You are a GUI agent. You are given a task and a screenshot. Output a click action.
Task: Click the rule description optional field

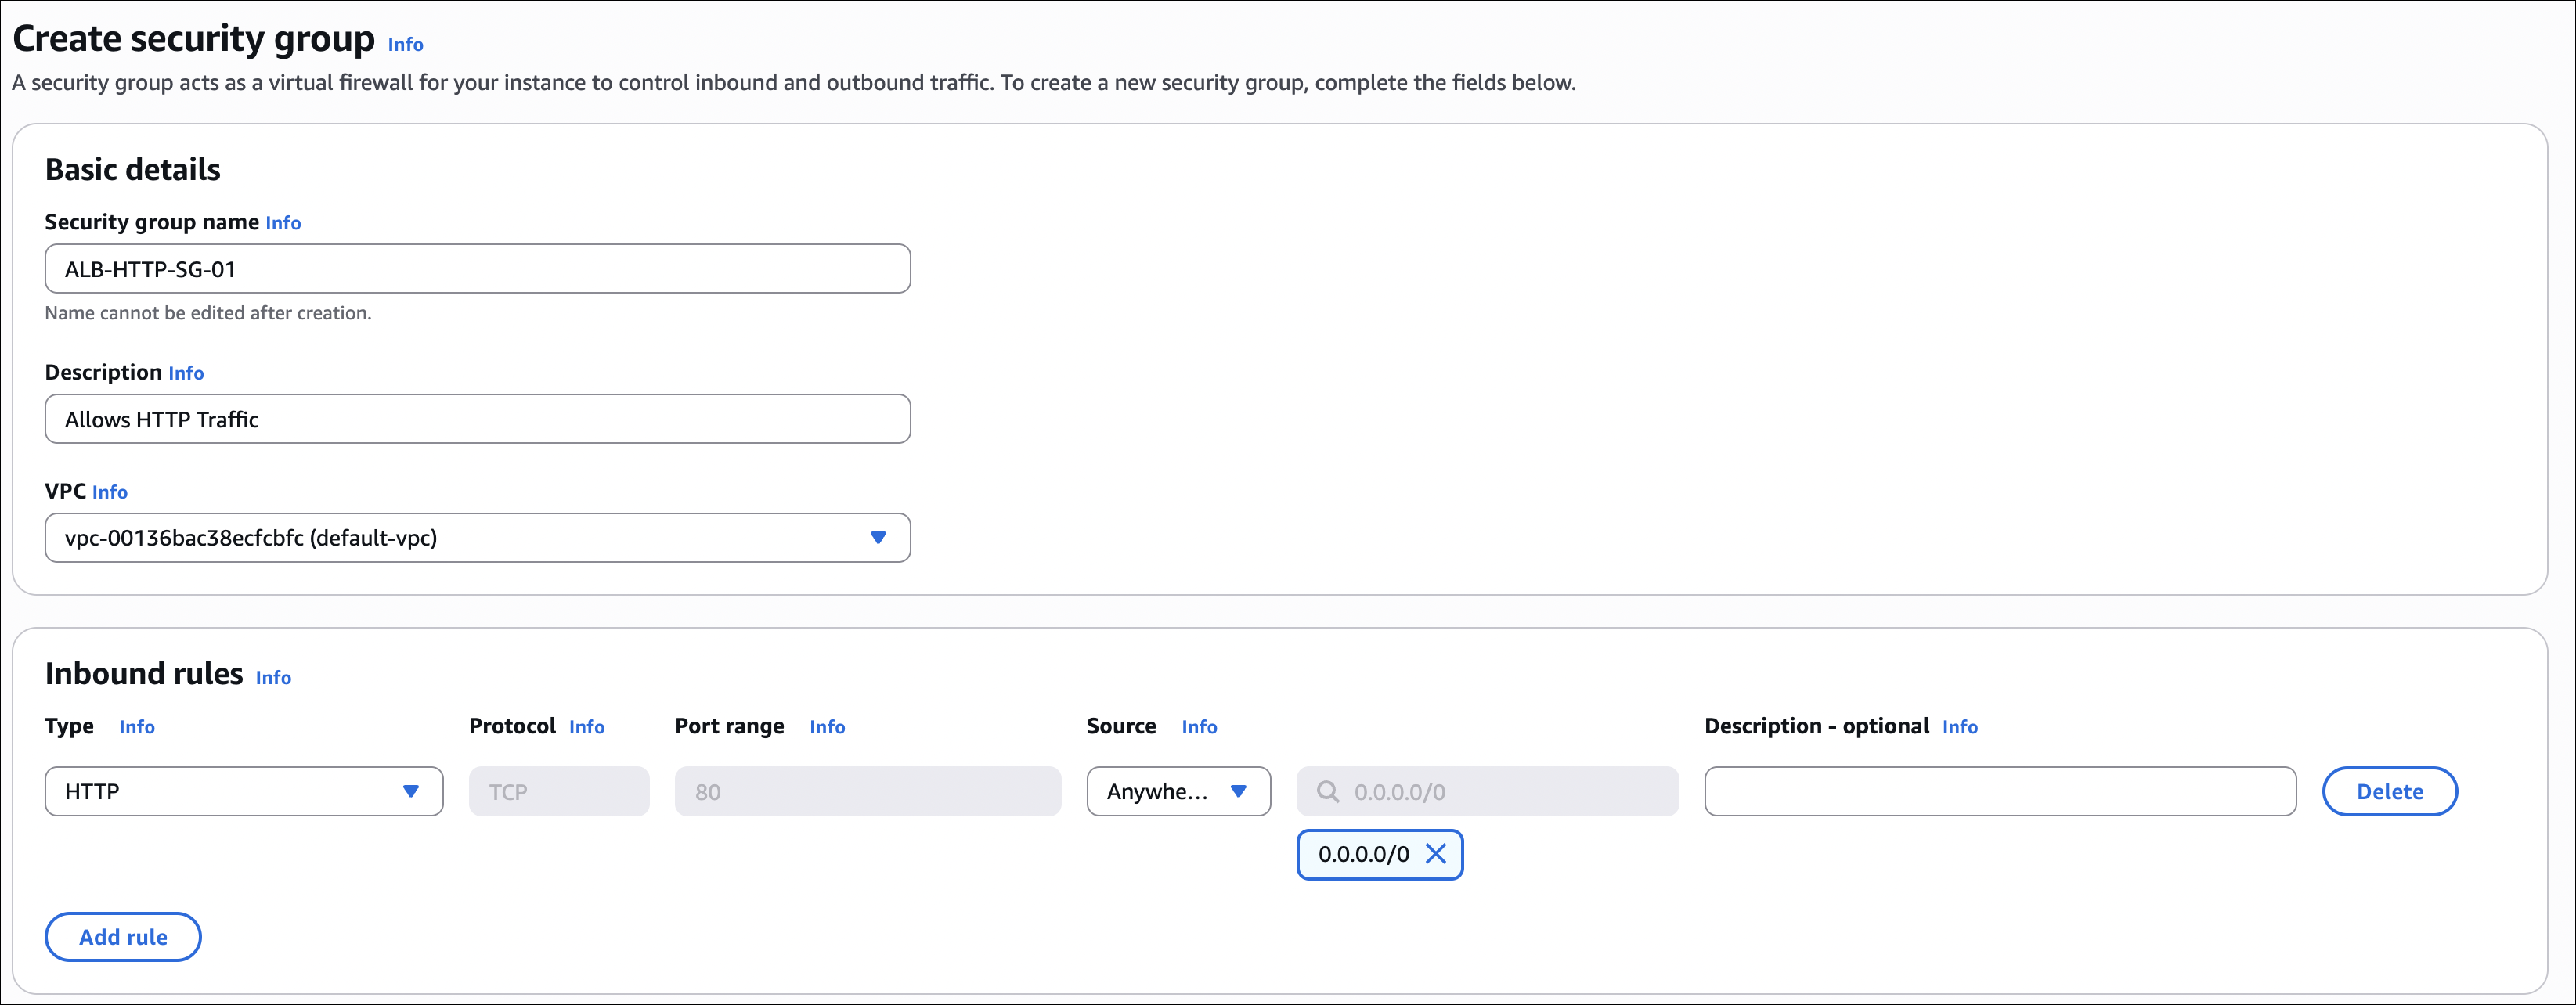click(1999, 792)
